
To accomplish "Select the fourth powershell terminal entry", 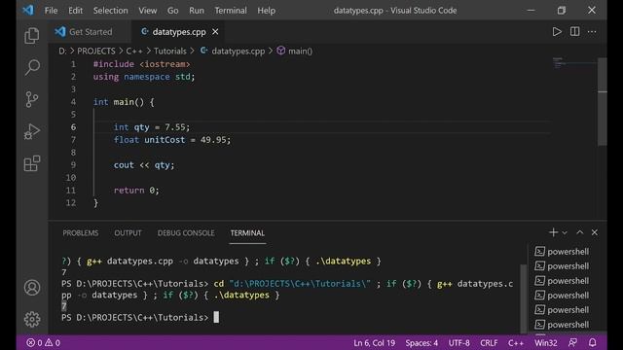I will coord(562,296).
